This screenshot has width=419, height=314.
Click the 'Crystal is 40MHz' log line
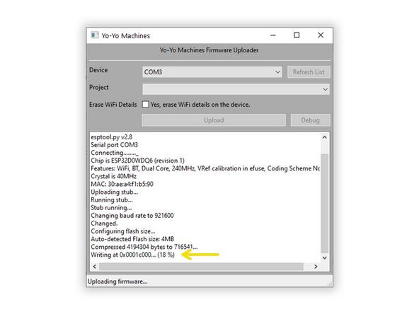click(113, 176)
